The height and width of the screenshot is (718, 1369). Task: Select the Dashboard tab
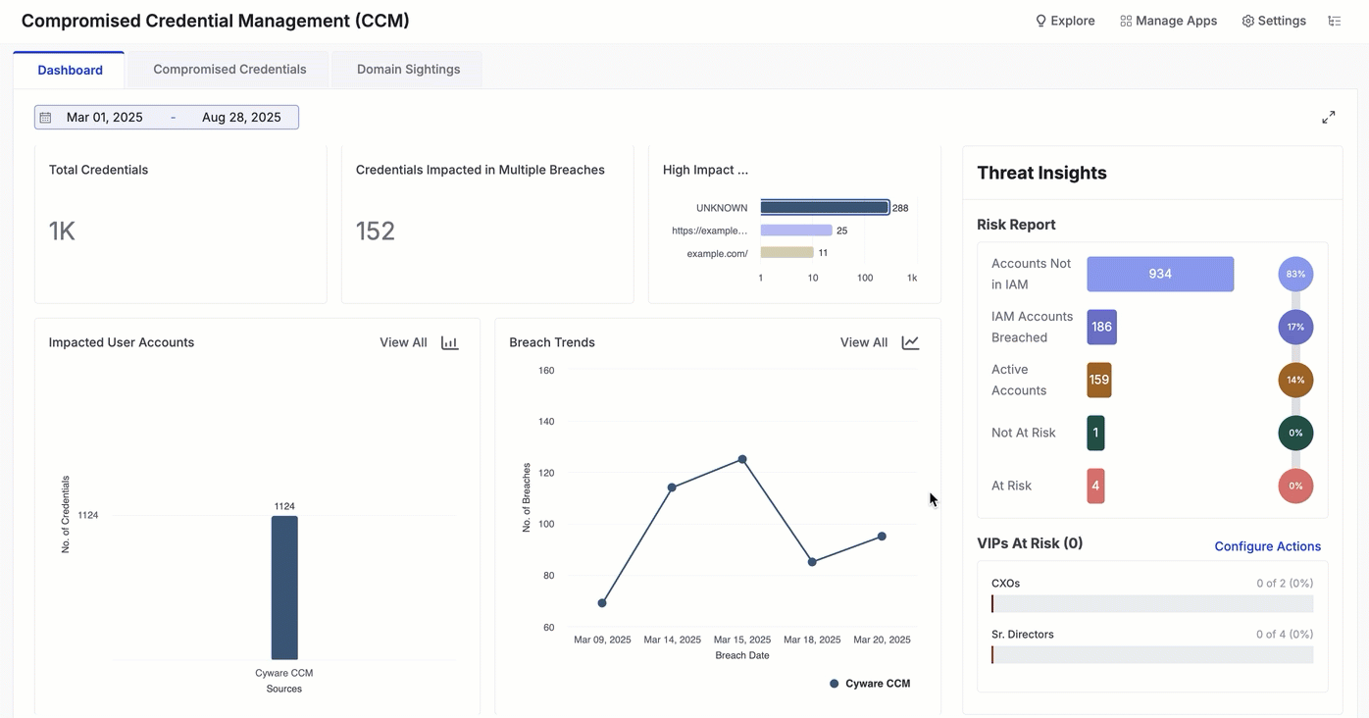tap(70, 70)
